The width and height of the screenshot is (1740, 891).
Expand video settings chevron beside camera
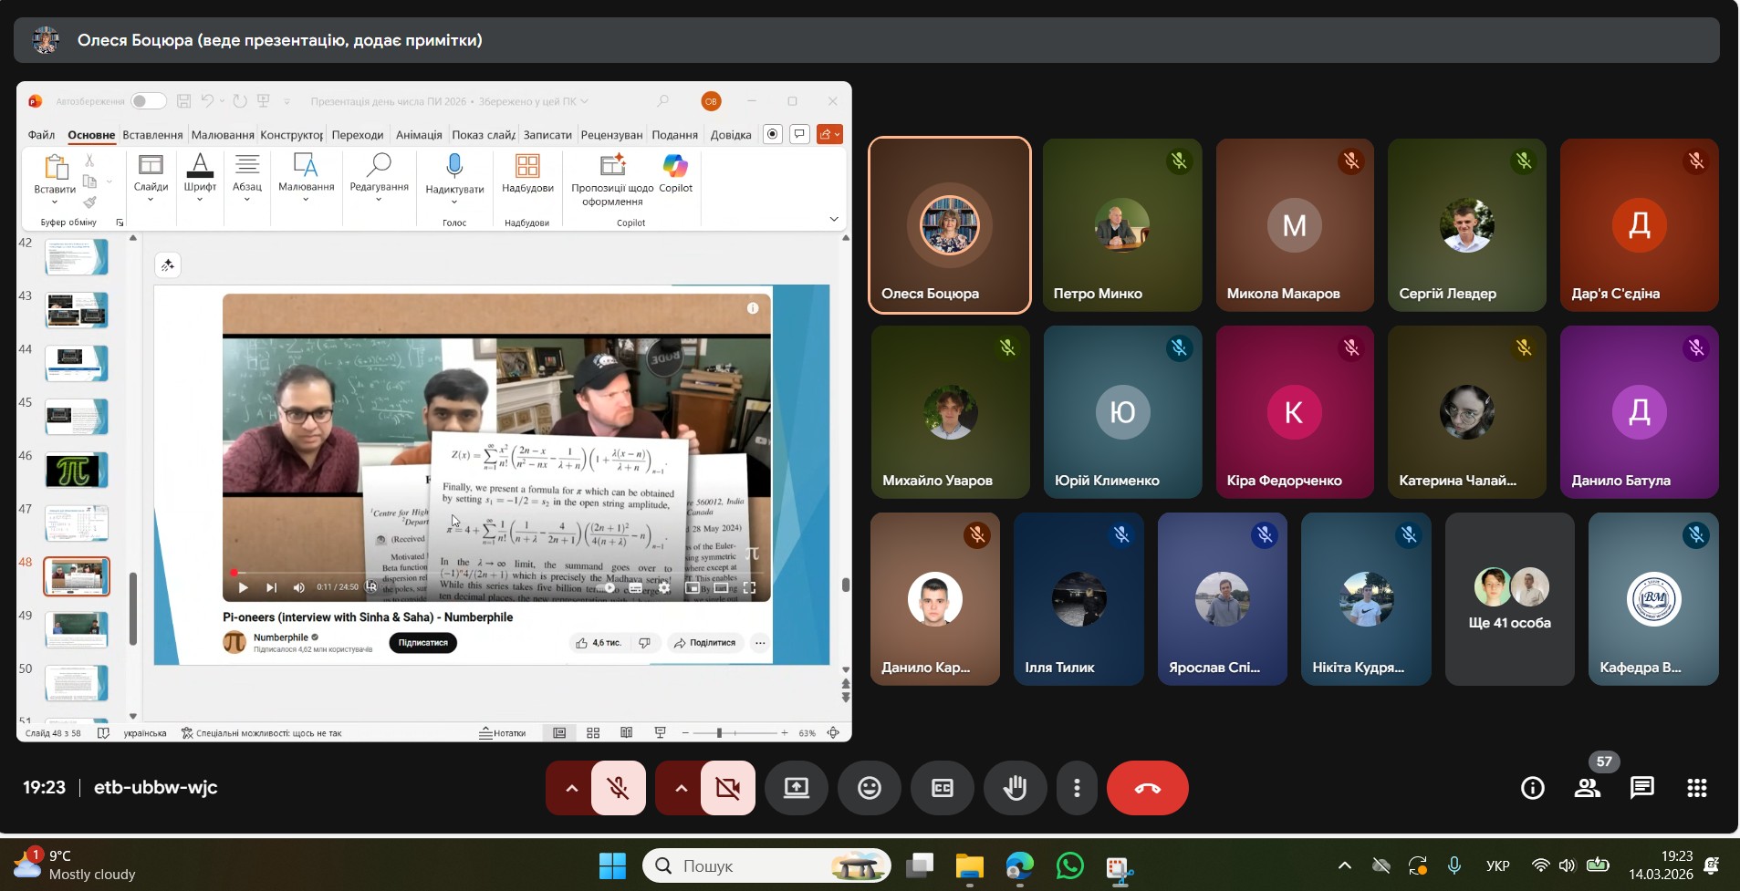[x=681, y=788]
